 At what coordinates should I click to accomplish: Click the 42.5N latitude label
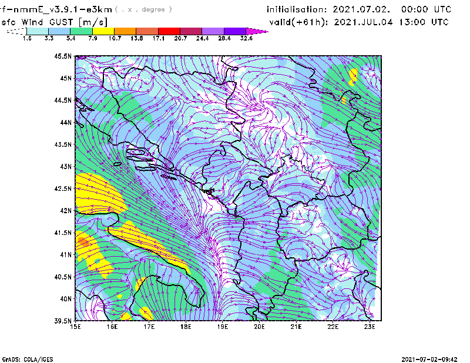tap(63, 189)
